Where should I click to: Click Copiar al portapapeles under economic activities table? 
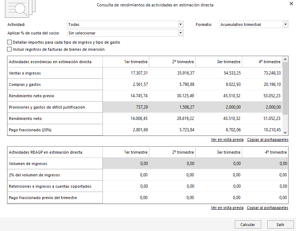pos(268,139)
